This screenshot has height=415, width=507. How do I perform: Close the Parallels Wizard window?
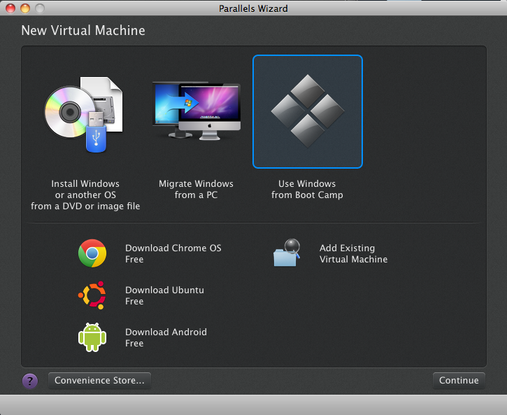(10, 8)
